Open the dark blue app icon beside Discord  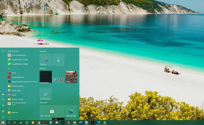pos(63,122)
